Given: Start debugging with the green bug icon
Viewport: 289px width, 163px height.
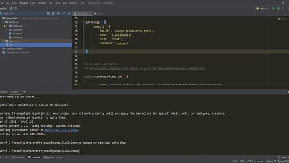Looking at the screenshot, I should point(278,8).
